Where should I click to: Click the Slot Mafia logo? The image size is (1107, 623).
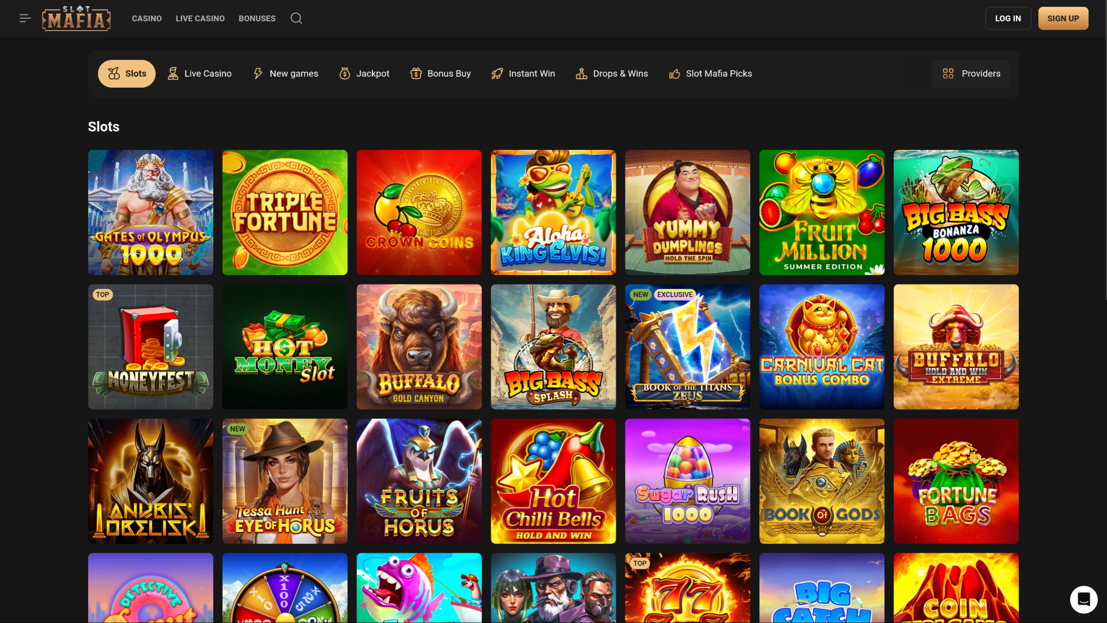click(76, 18)
